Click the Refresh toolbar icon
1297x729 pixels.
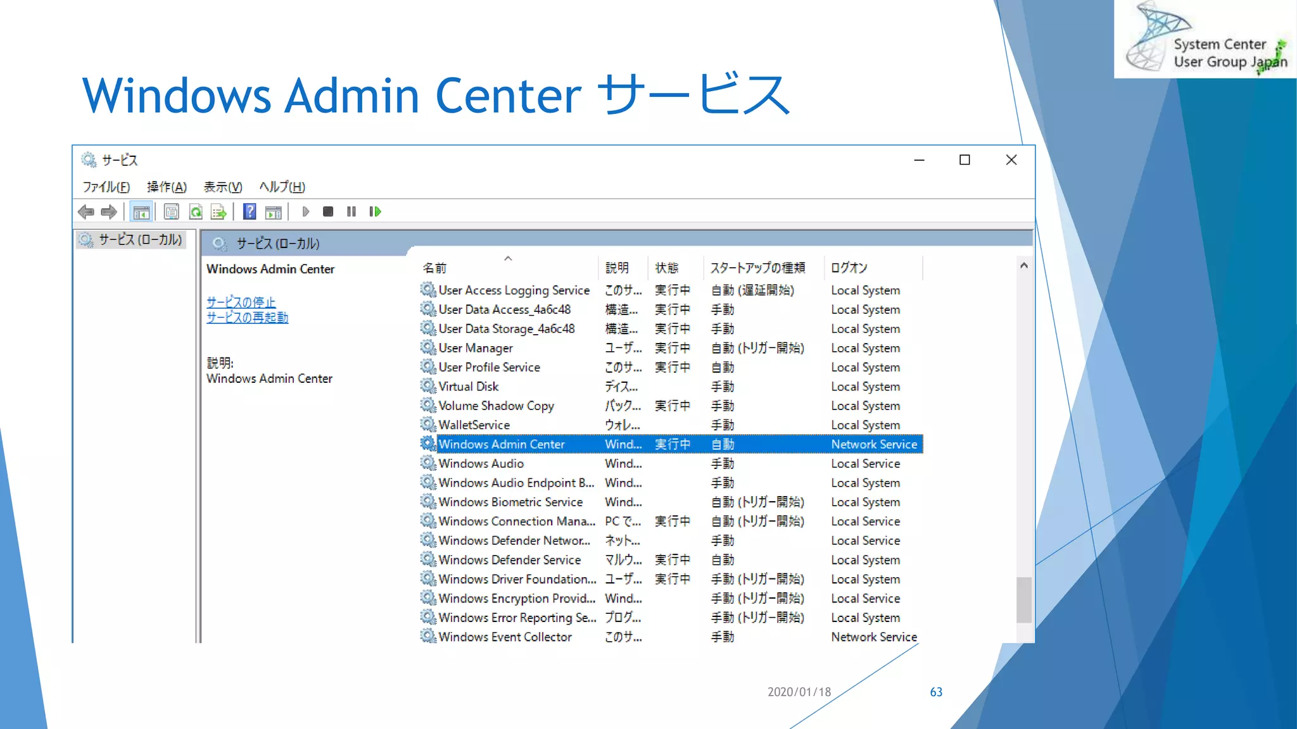click(x=196, y=212)
